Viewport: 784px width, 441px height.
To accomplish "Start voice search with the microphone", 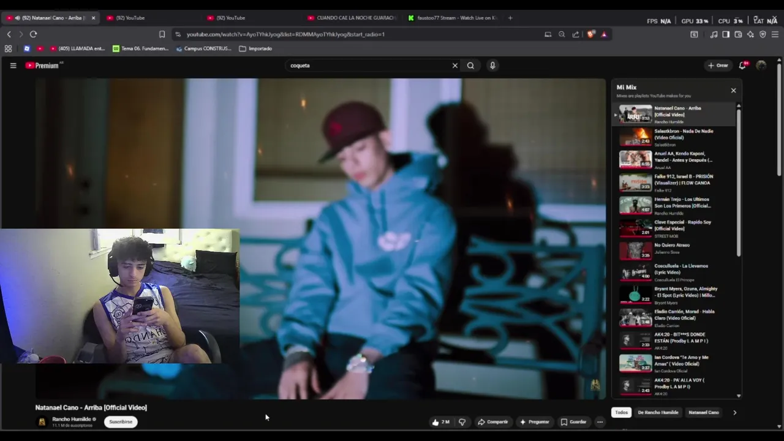I will pyautogui.click(x=492, y=66).
